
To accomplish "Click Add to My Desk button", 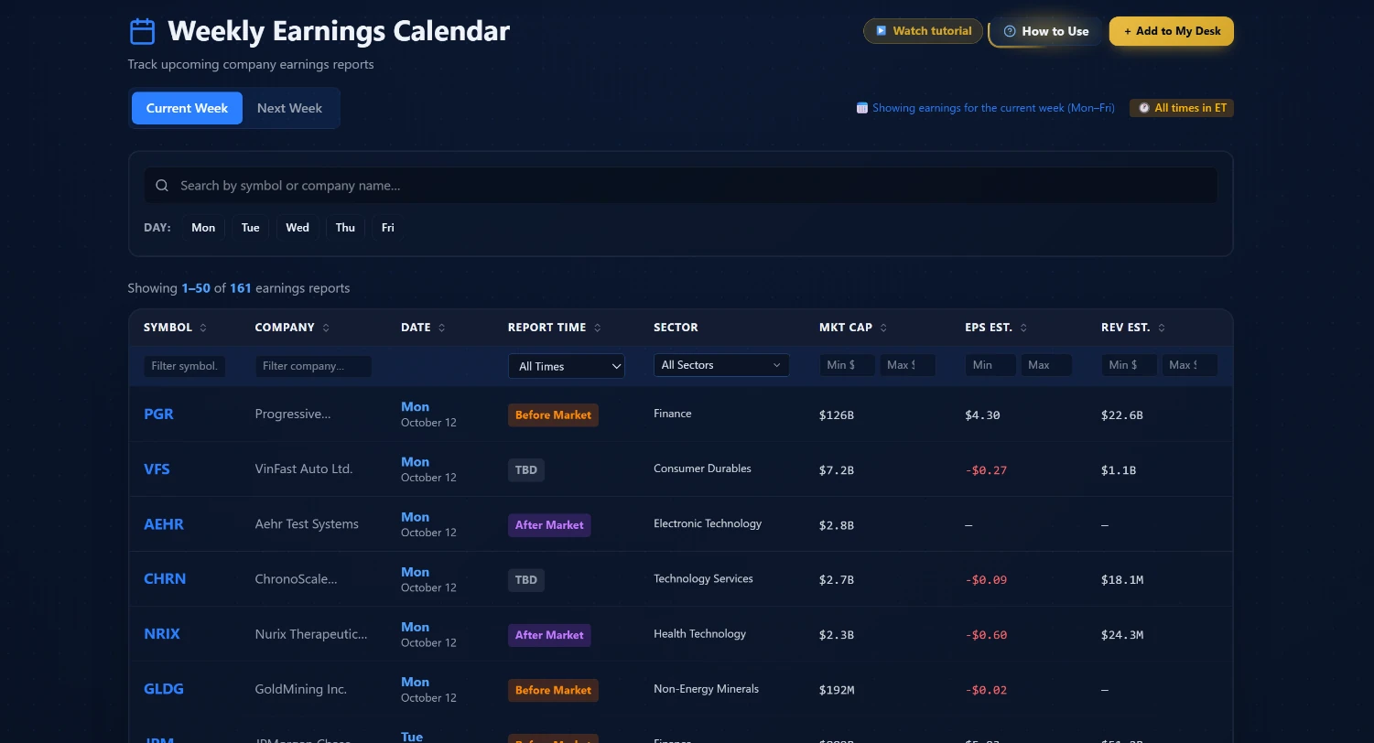I will [x=1172, y=31].
